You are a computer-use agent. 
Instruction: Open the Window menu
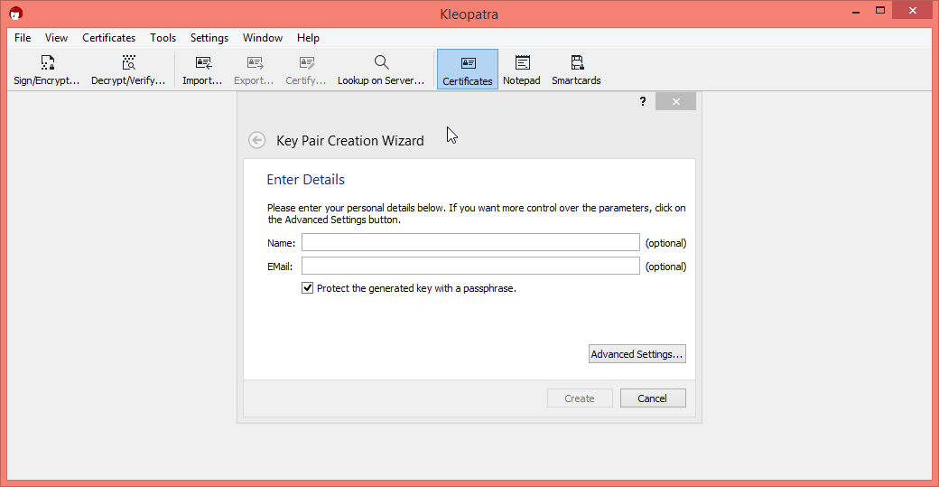[263, 38]
